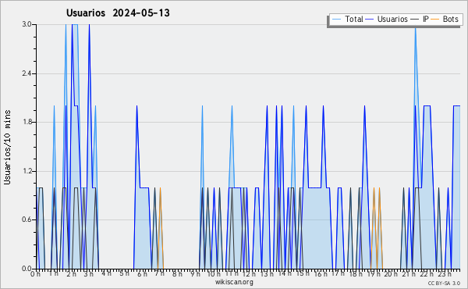Click the y-axis value 3.0

pos(27,24)
